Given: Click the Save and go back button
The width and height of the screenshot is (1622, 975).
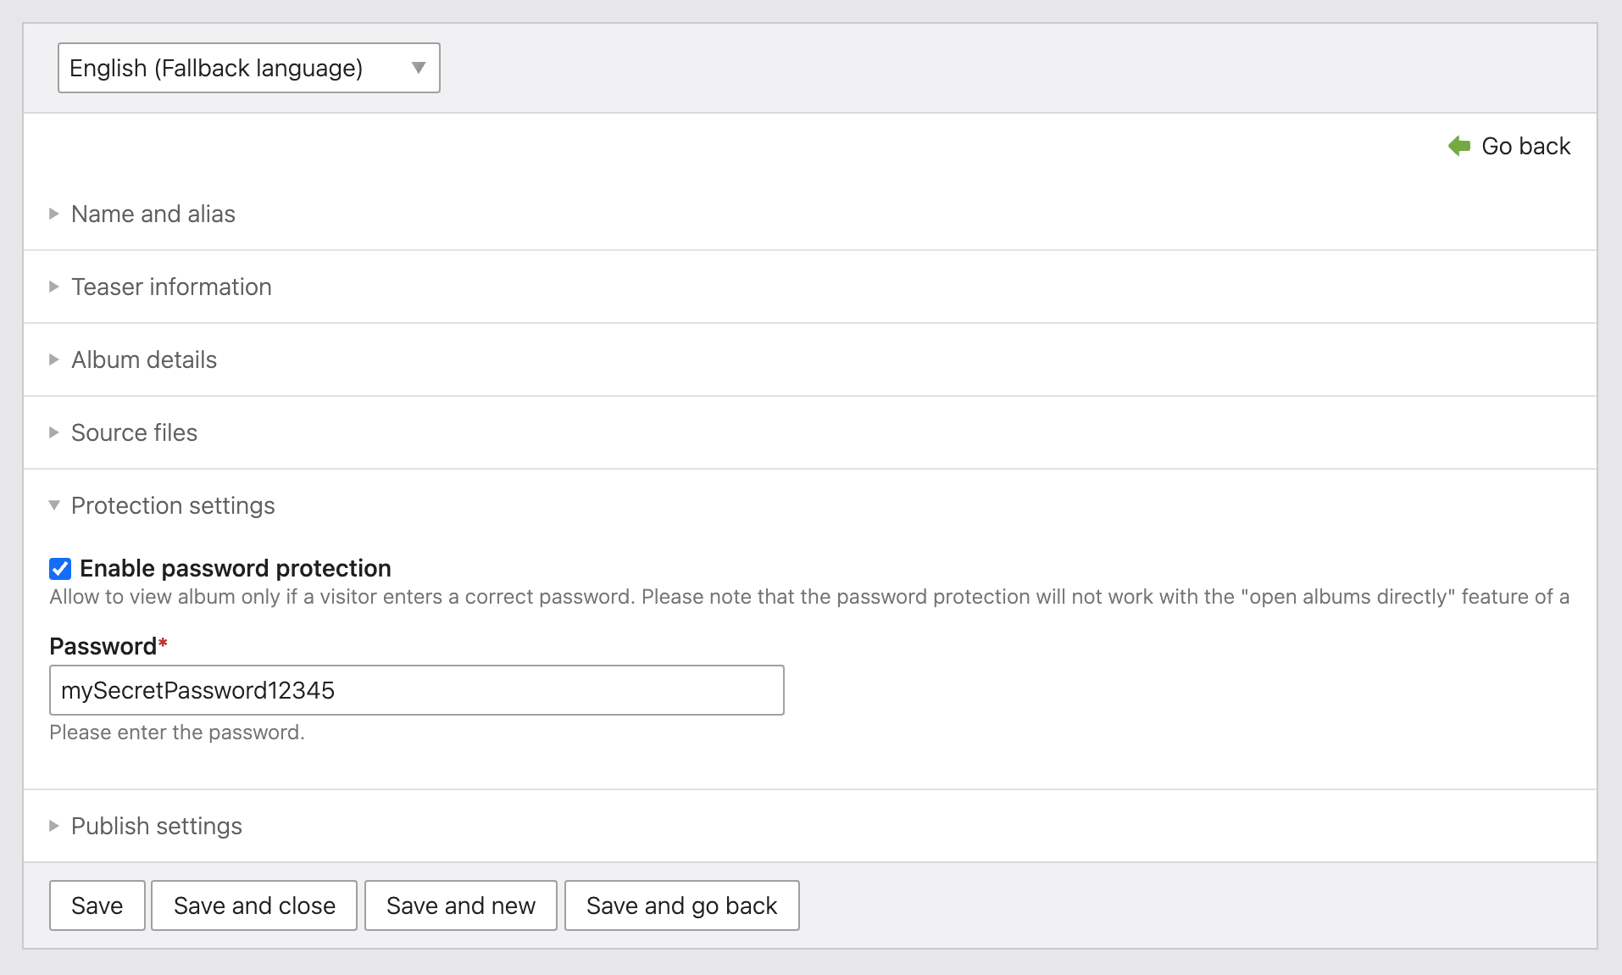Looking at the screenshot, I should point(681,905).
